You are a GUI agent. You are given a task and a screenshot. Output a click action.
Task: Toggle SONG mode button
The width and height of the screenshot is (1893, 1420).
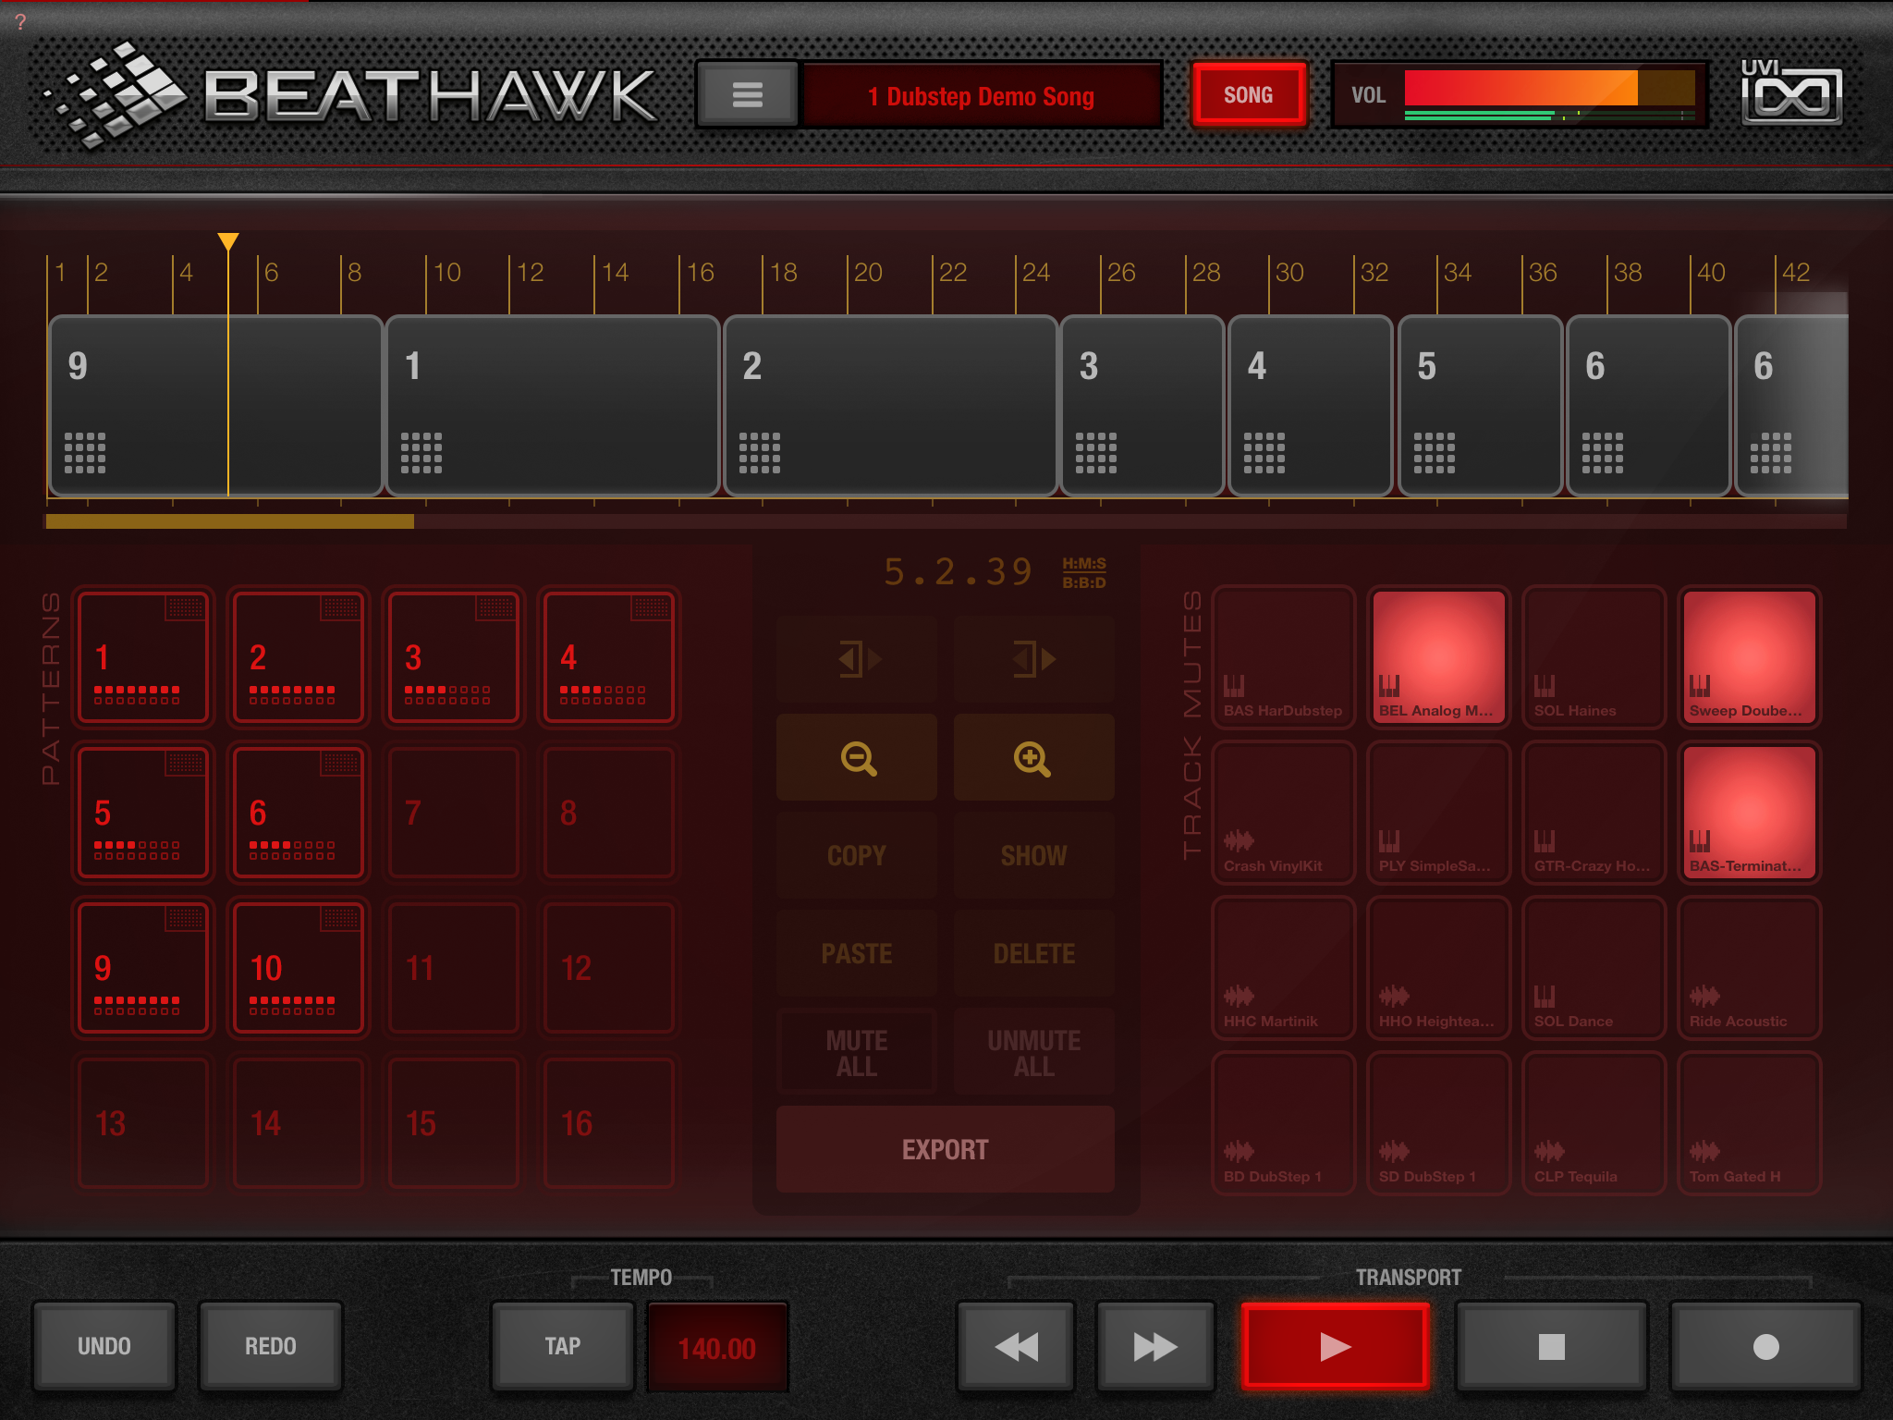pos(1248,94)
